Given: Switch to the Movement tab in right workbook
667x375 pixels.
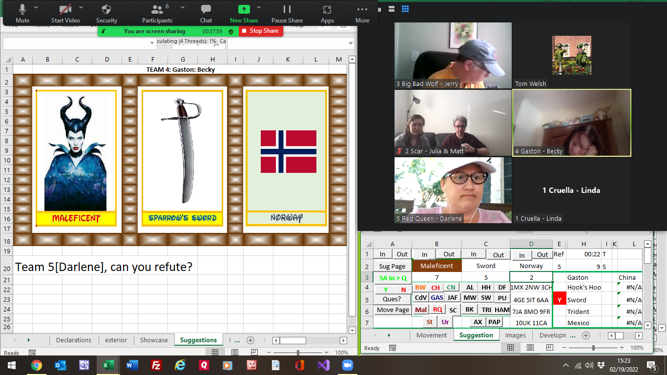Looking at the screenshot, I should (x=432, y=335).
